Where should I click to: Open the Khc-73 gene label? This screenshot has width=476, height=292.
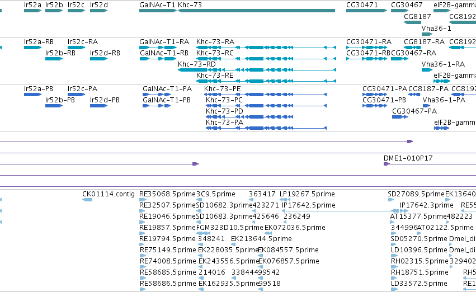point(190,5)
